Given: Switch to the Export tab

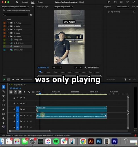Looking at the screenshot, I should (x=40, y=2).
